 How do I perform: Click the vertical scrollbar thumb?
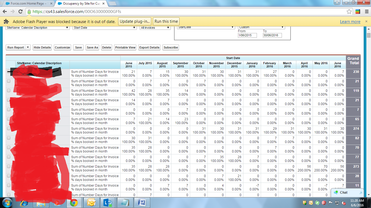pos(369,35)
